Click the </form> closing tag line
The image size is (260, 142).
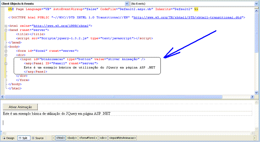23,80
